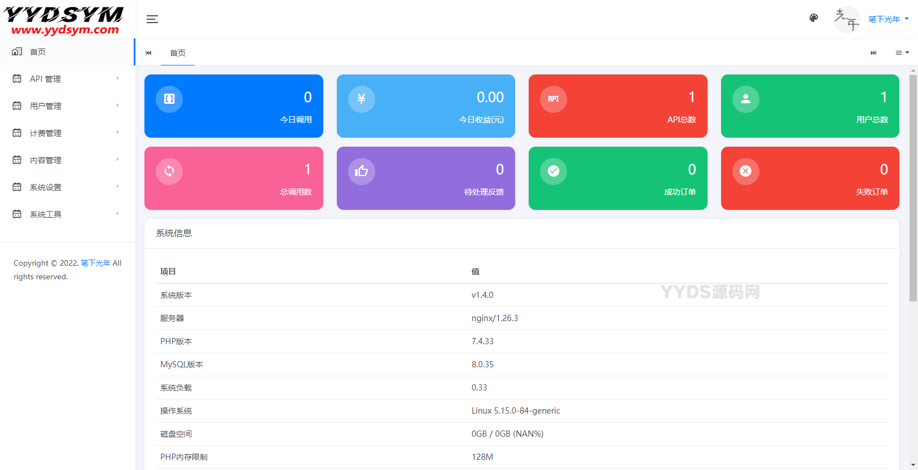Open the theme palette icon

pyautogui.click(x=814, y=18)
